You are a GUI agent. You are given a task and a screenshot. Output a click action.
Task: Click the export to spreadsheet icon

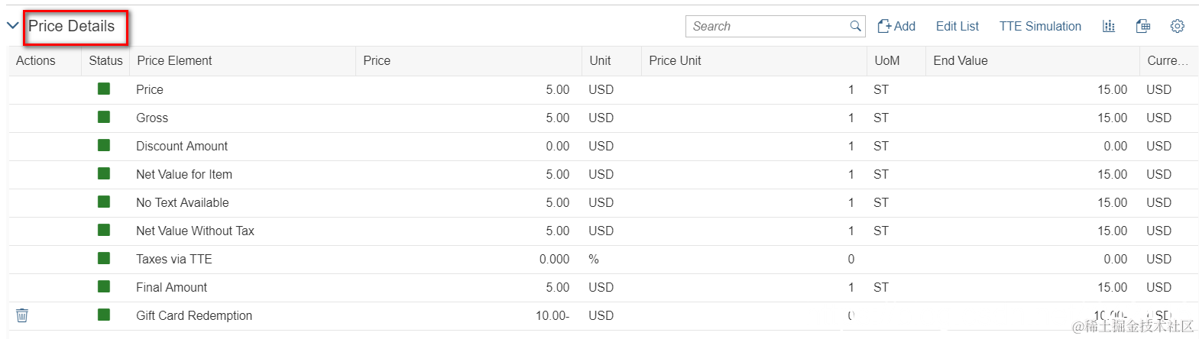[x=1142, y=26]
